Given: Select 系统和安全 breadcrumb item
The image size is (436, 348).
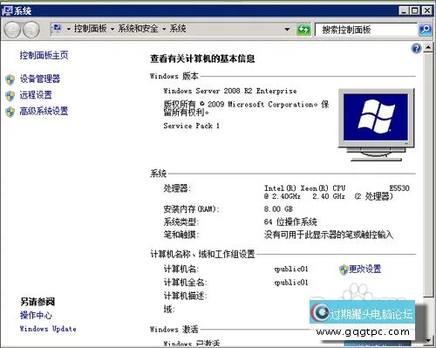Looking at the screenshot, I should pyautogui.click(x=138, y=29).
